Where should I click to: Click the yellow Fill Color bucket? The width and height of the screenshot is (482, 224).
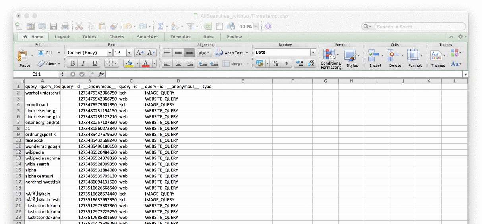128,64
